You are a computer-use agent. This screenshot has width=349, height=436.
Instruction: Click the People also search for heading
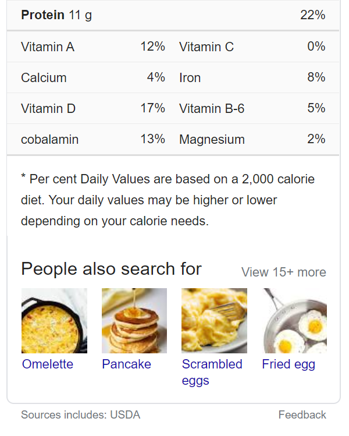(x=111, y=269)
